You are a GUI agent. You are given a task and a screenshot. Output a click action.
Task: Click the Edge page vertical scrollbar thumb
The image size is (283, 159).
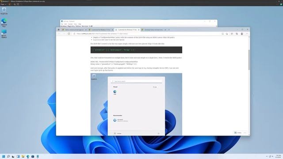click(249, 60)
